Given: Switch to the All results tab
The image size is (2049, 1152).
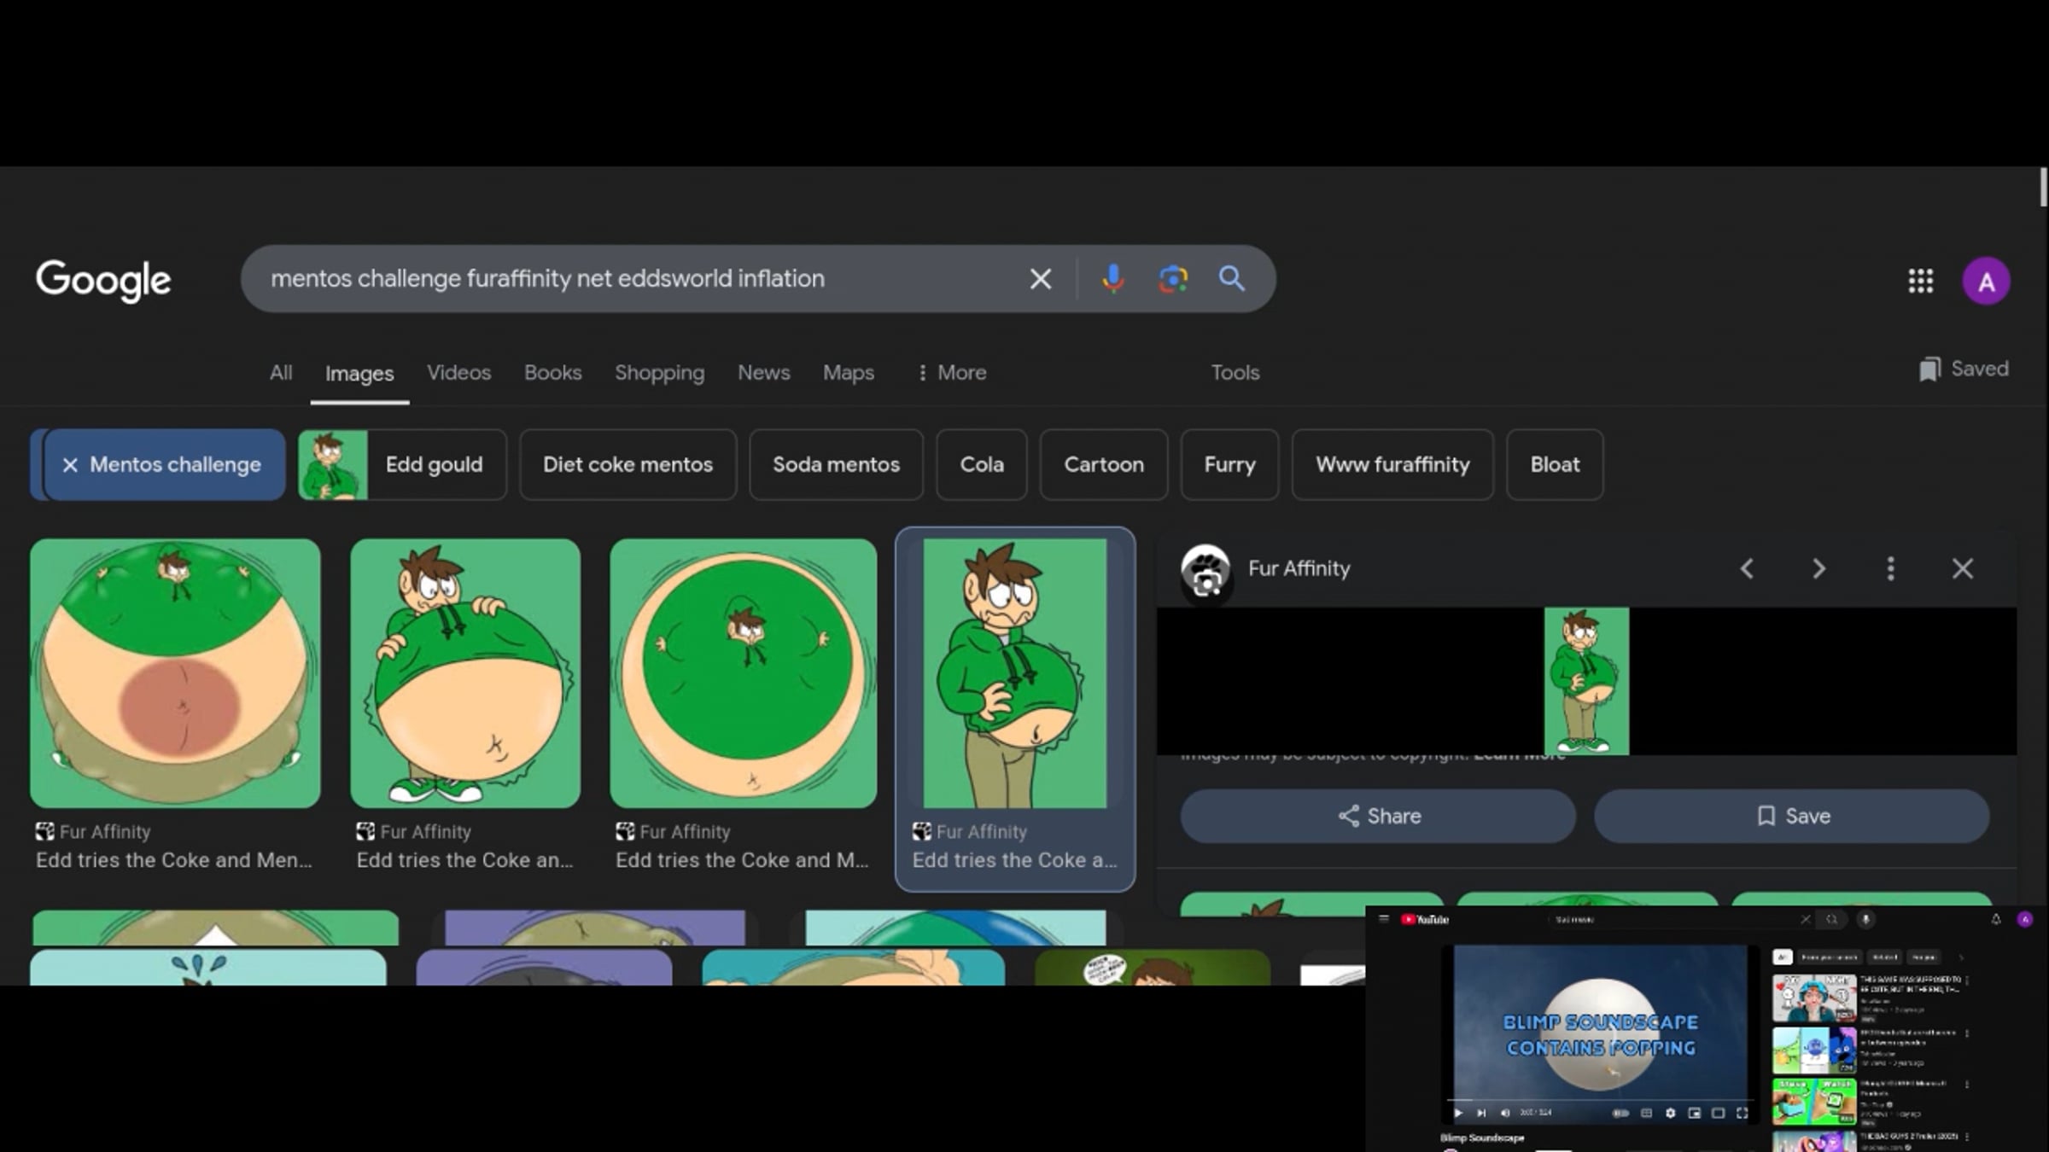Looking at the screenshot, I should pyautogui.click(x=281, y=372).
